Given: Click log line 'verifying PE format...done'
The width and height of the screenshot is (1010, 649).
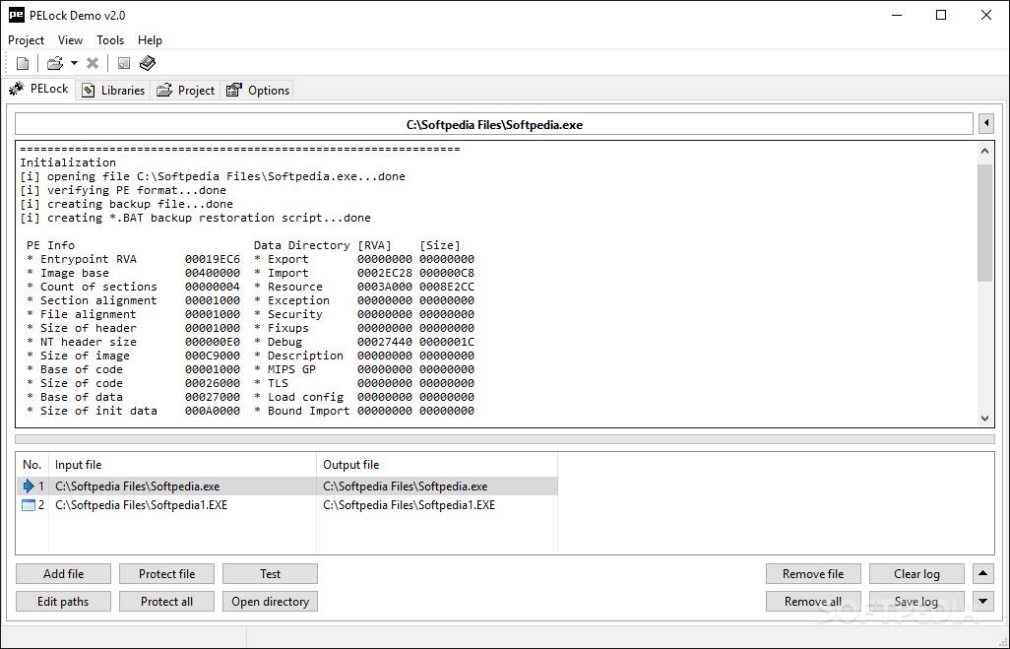Looking at the screenshot, I should click(123, 190).
